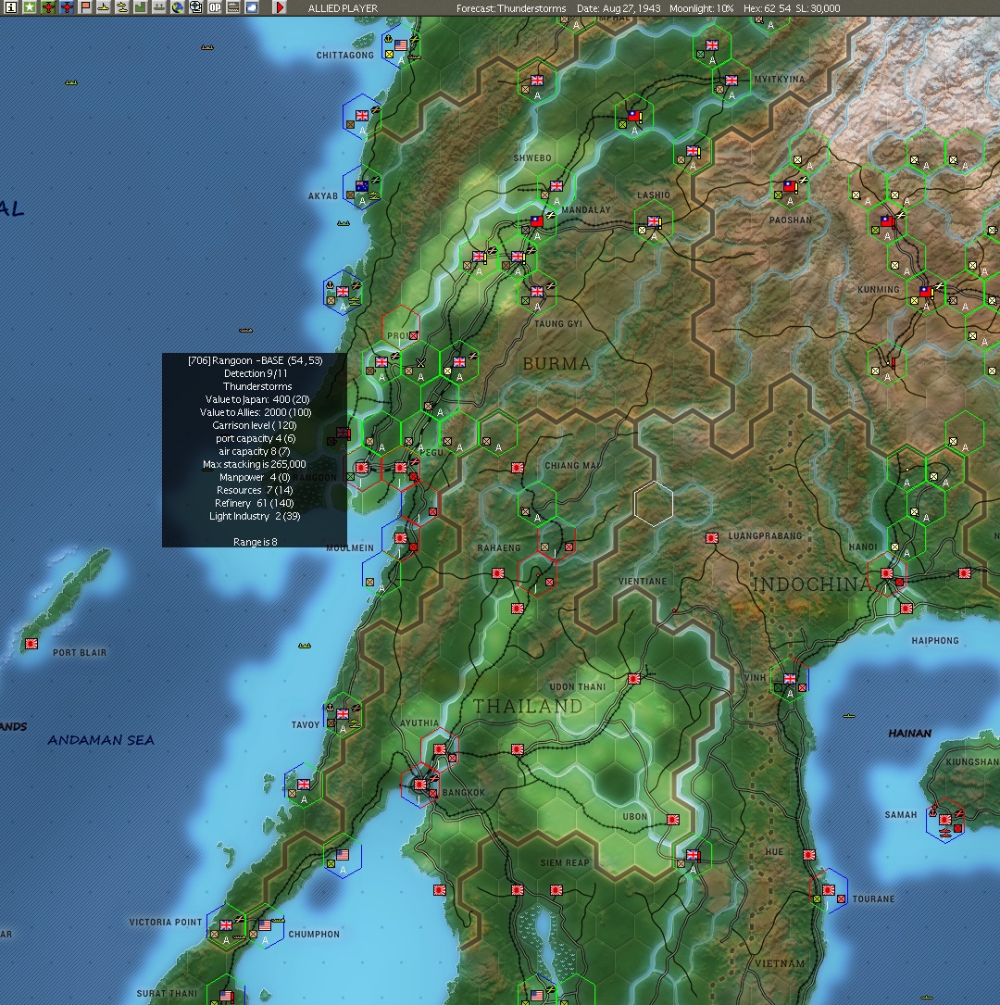1000x1005 pixels.
Task: Click 'Refinery 61 (140)' in Rangoon tooltip
Action: (255, 503)
